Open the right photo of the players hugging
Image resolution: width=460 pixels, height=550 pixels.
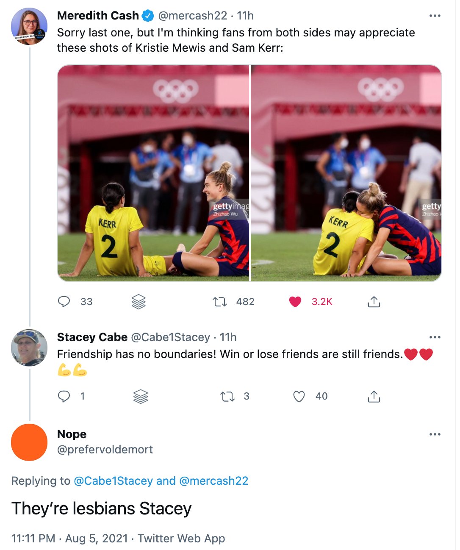point(346,173)
